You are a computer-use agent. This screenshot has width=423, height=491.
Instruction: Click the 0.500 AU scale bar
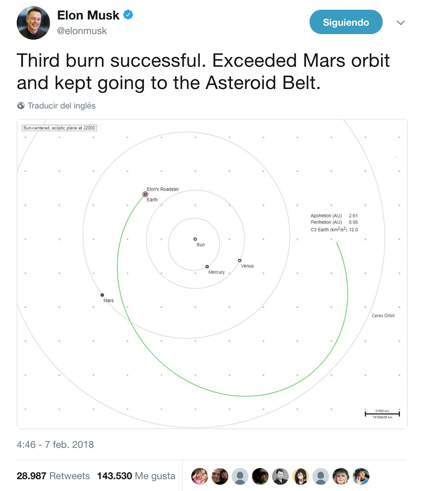[x=382, y=414]
